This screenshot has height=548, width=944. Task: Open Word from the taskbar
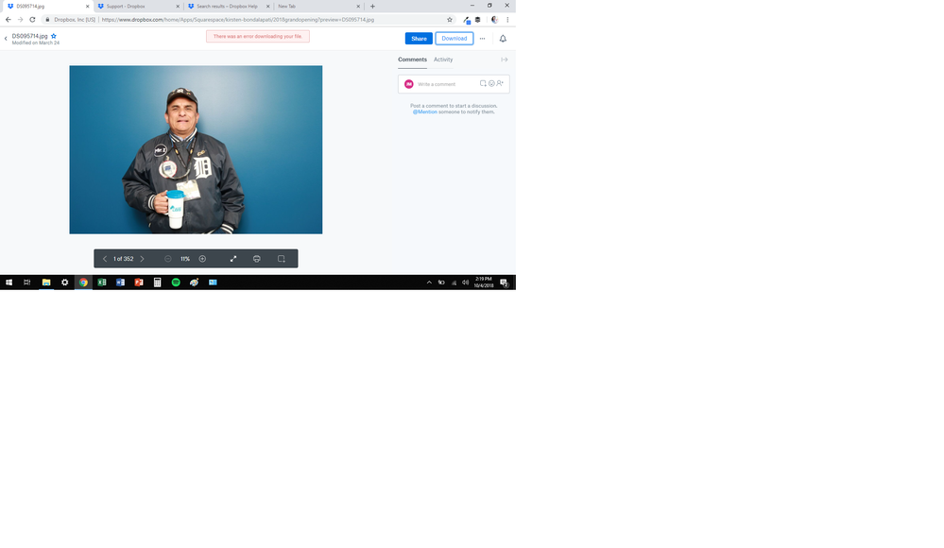(x=120, y=283)
